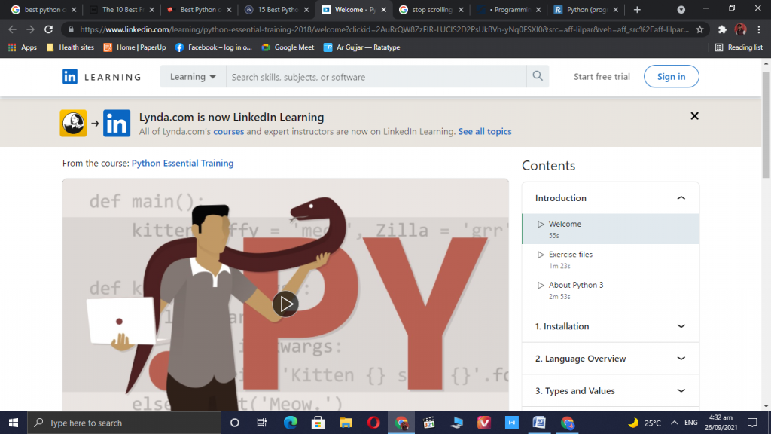
Task: Open the Reading list
Action: point(739,47)
